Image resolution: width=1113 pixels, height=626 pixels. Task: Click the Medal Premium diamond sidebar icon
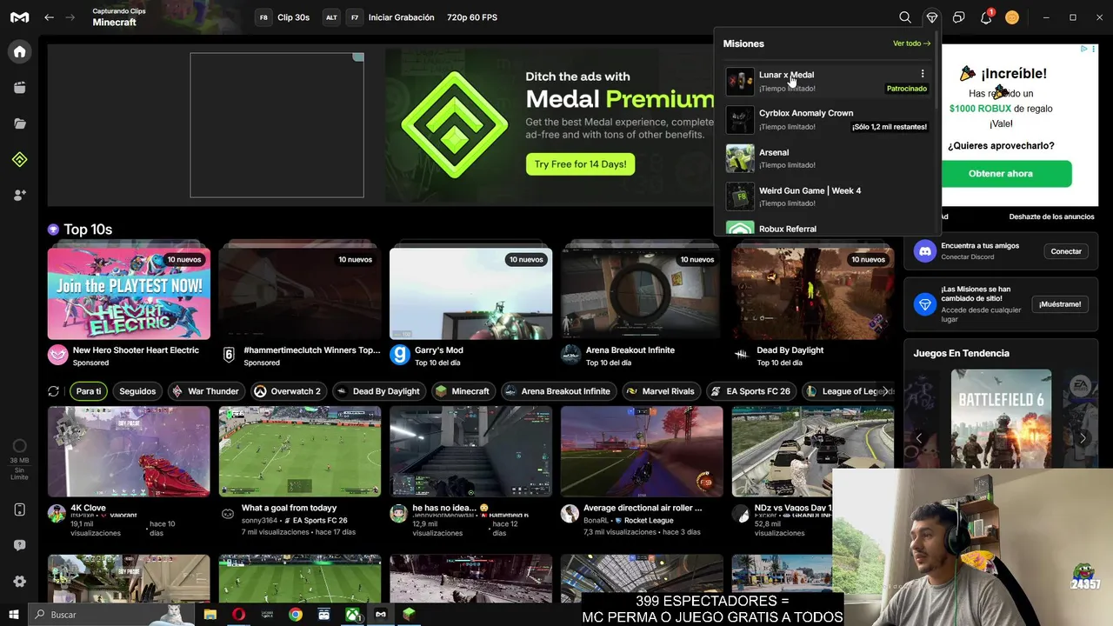click(x=19, y=159)
